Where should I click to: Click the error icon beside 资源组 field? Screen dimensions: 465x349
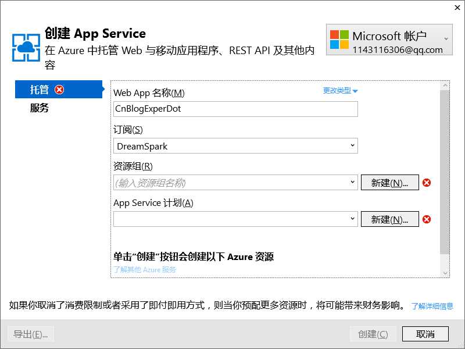[427, 183]
